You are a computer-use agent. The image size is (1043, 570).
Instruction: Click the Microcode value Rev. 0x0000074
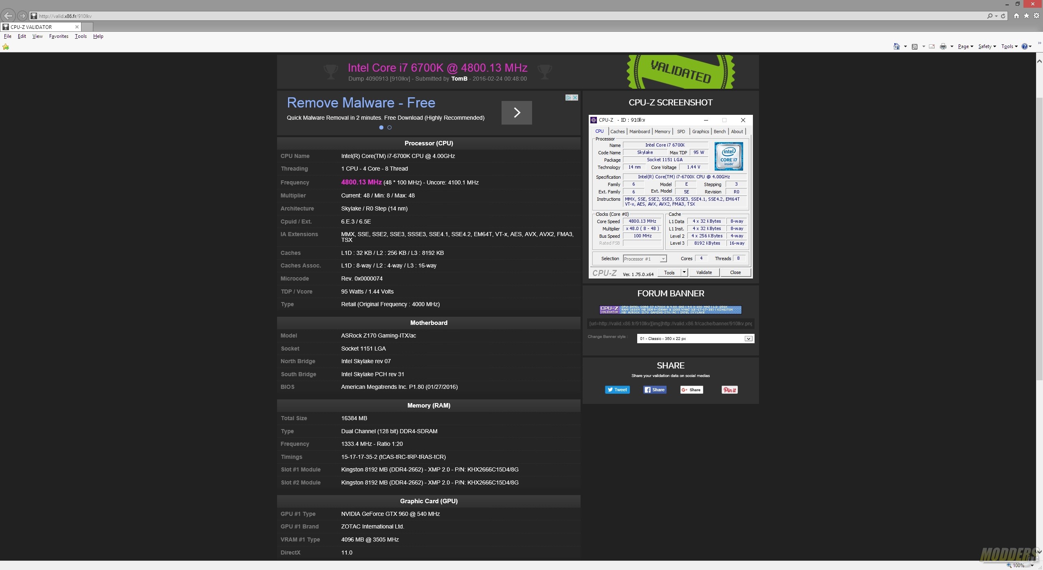tap(362, 279)
